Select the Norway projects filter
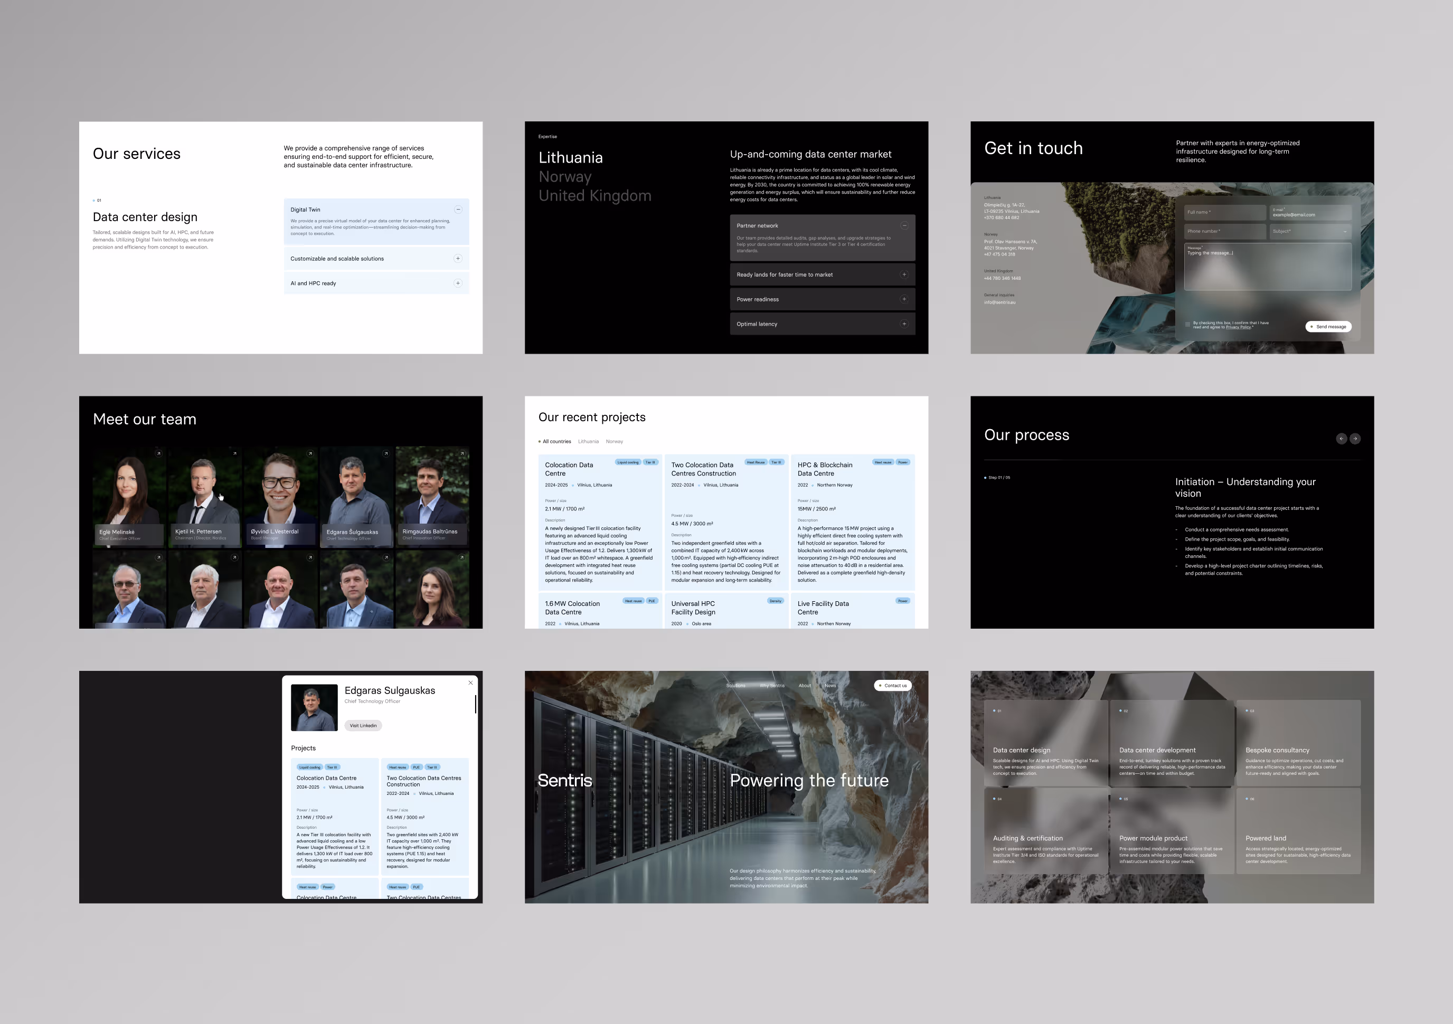 click(614, 441)
